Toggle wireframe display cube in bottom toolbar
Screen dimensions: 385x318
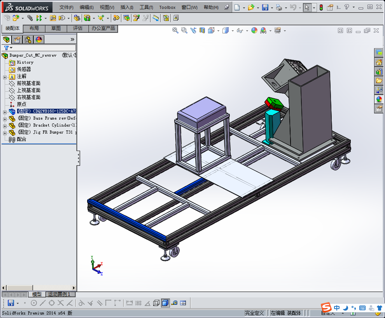(156, 303)
